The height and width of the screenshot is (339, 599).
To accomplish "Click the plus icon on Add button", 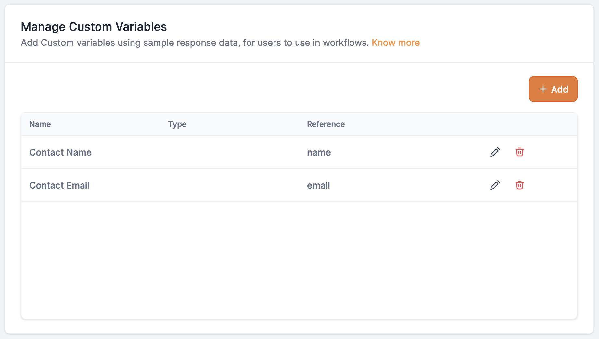I will [543, 89].
